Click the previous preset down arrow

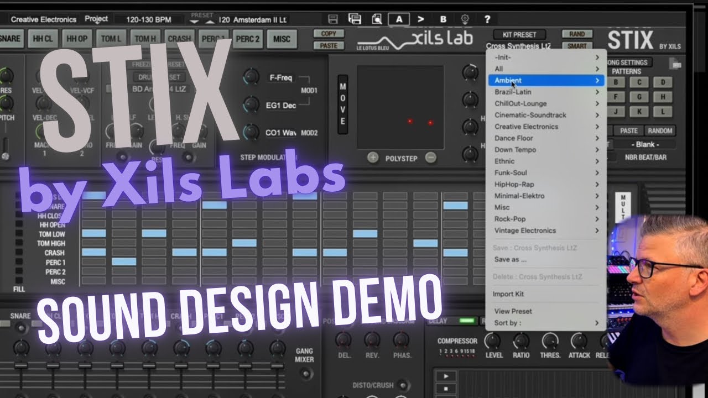194,22
